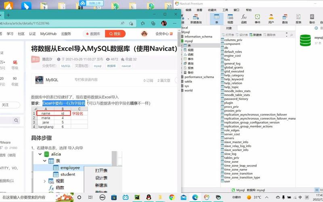Viewport: 323px width, 202px height.
Task: Click the CSDN search field showing 数据库
Action: click(95, 34)
